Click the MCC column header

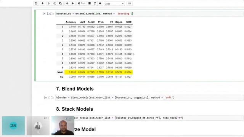click(129, 22)
